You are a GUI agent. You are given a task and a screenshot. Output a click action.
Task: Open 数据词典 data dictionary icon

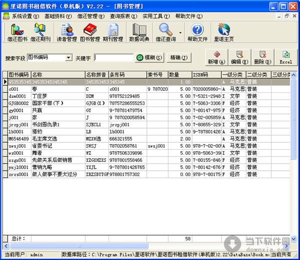139,32
